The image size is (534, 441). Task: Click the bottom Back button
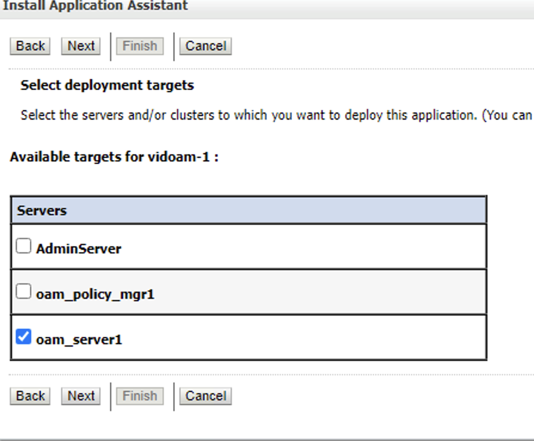pos(30,396)
